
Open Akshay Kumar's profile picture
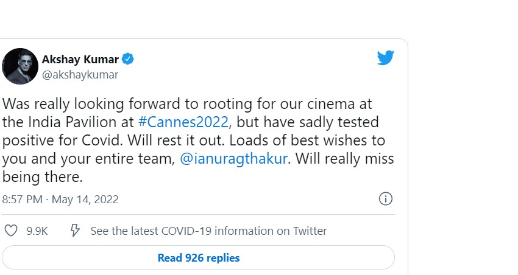pos(20,66)
